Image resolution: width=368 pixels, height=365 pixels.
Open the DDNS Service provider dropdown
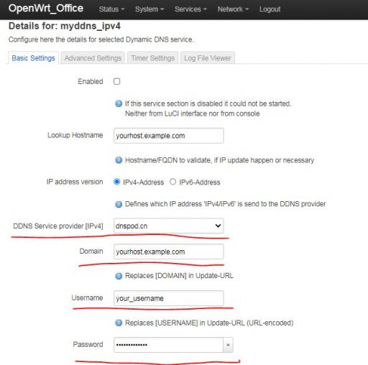pyautogui.click(x=169, y=226)
